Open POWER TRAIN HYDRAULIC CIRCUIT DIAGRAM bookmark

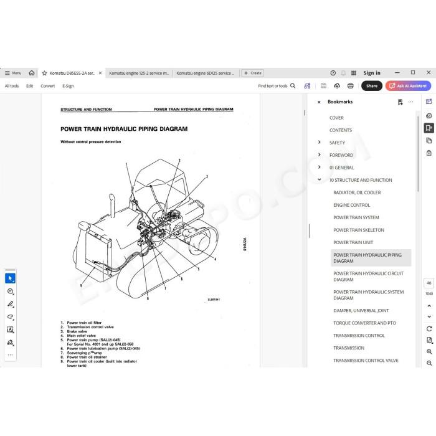click(369, 277)
